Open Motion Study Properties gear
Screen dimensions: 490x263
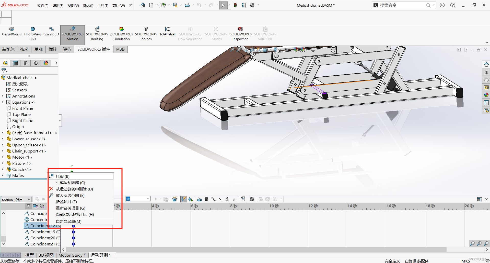(x=252, y=199)
